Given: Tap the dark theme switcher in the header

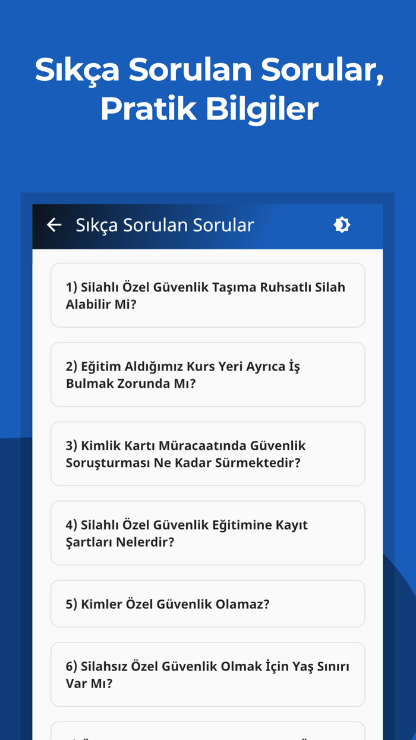Looking at the screenshot, I should tap(342, 225).
